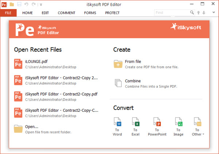Viewport: 219px width, 154px height.
Task: Open iSkysoft PDF Editor - Contract2-Copy.pdf
Action: tap(61, 94)
